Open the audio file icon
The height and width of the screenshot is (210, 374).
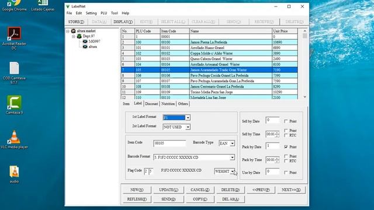(14, 174)
